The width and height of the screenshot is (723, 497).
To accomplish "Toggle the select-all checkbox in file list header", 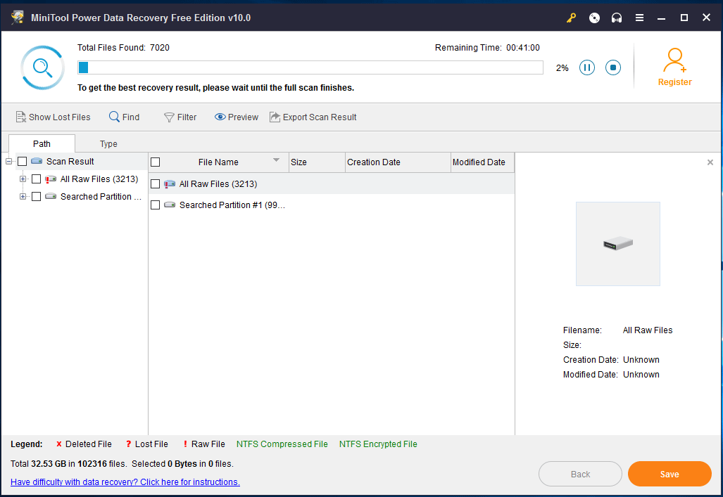I will point(156,162).
